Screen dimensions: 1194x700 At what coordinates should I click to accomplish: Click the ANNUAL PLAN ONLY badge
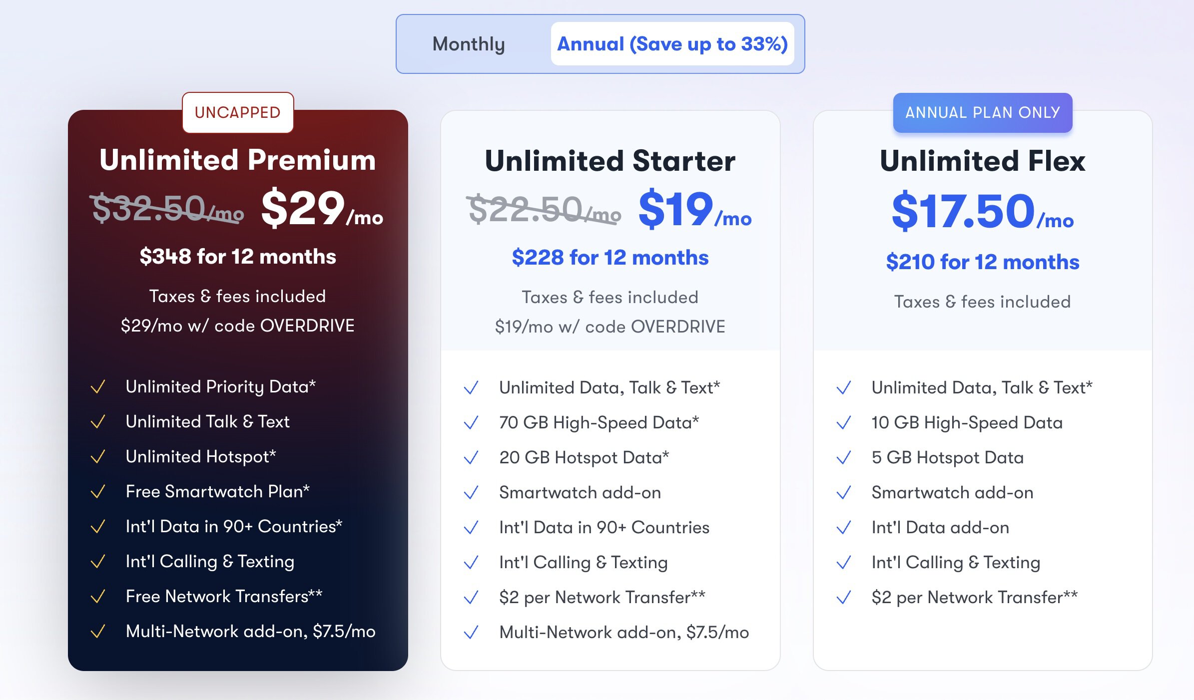[982, 112]
